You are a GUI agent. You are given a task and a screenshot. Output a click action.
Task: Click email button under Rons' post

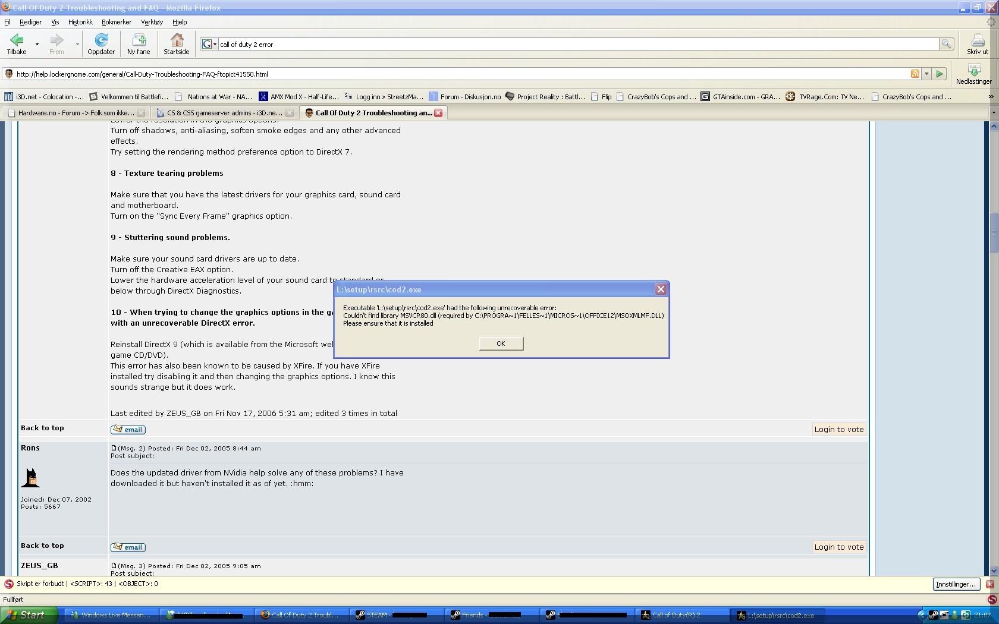coord(128,547)
